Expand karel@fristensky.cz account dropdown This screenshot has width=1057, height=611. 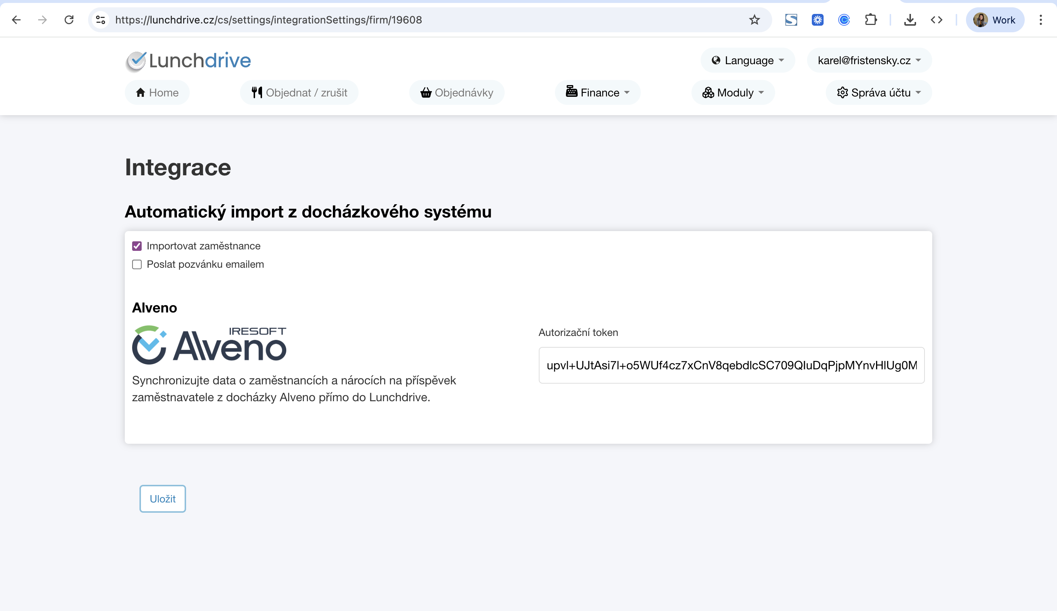coord(869,61)
